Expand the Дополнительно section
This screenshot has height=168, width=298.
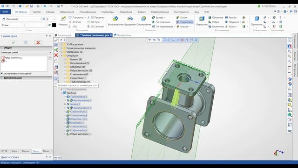[2, 78]
